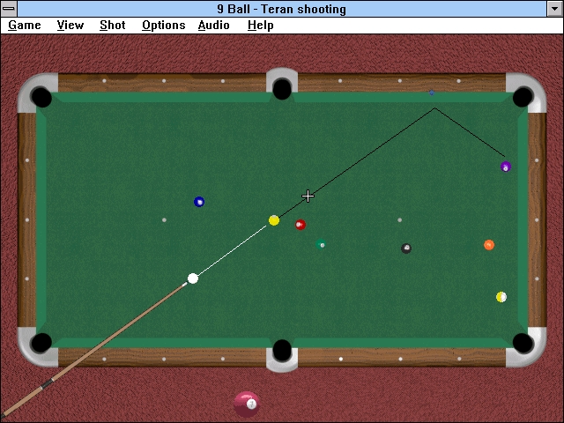Viewport: 564px width, 423px height.
Task: Click the yellow-striped 9 ball
Action: coord(501,297)
